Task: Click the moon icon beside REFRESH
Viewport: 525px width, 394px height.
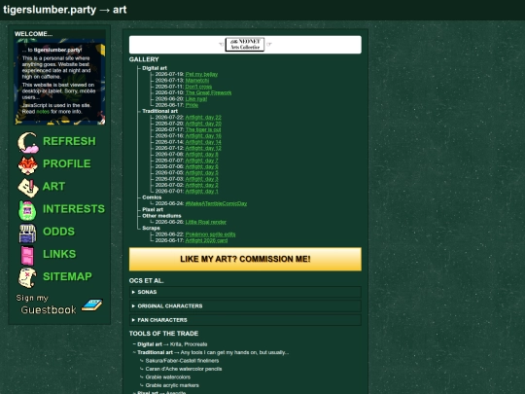Action: (x=28, y=142)
